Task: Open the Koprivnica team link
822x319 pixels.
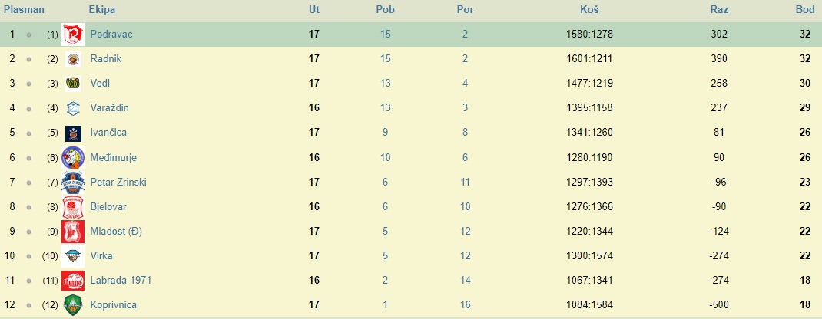Action: [112, 304]
